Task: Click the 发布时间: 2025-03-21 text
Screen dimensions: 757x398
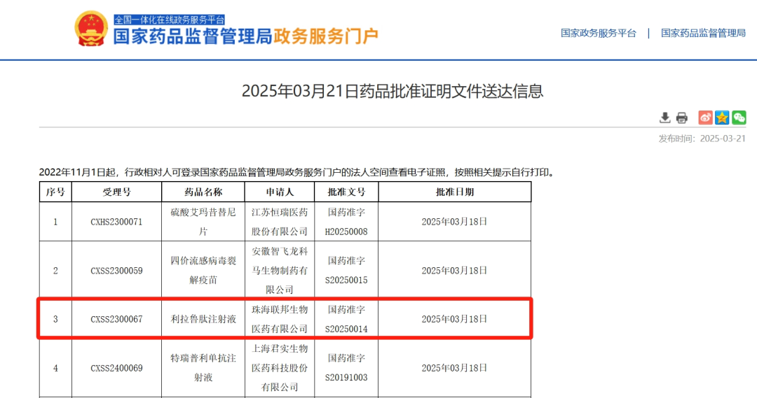Action: pyautogui.click(x=702, y=138)
